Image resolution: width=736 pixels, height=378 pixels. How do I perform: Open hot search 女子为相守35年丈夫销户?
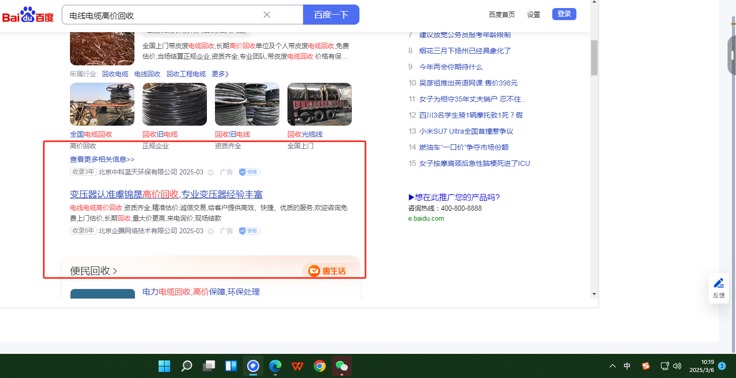[x=473, y=99]
